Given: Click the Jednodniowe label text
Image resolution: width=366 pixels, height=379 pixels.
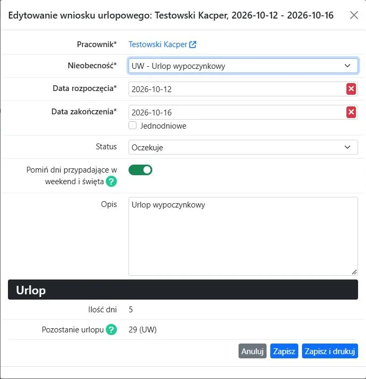Looking at the screenshot, I should click(x=163, y=126).
